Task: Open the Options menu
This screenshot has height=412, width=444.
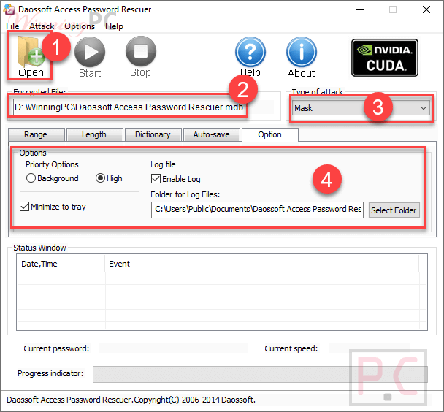Action: tap(80, 26)
